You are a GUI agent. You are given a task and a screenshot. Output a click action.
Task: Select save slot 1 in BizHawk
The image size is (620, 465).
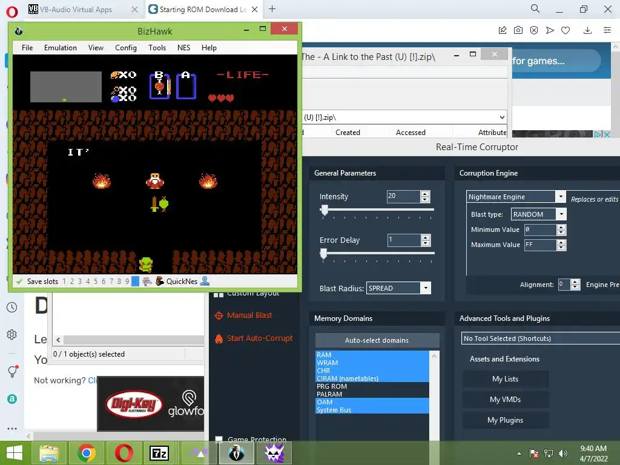pyautogui.click(x=64, y=282)
